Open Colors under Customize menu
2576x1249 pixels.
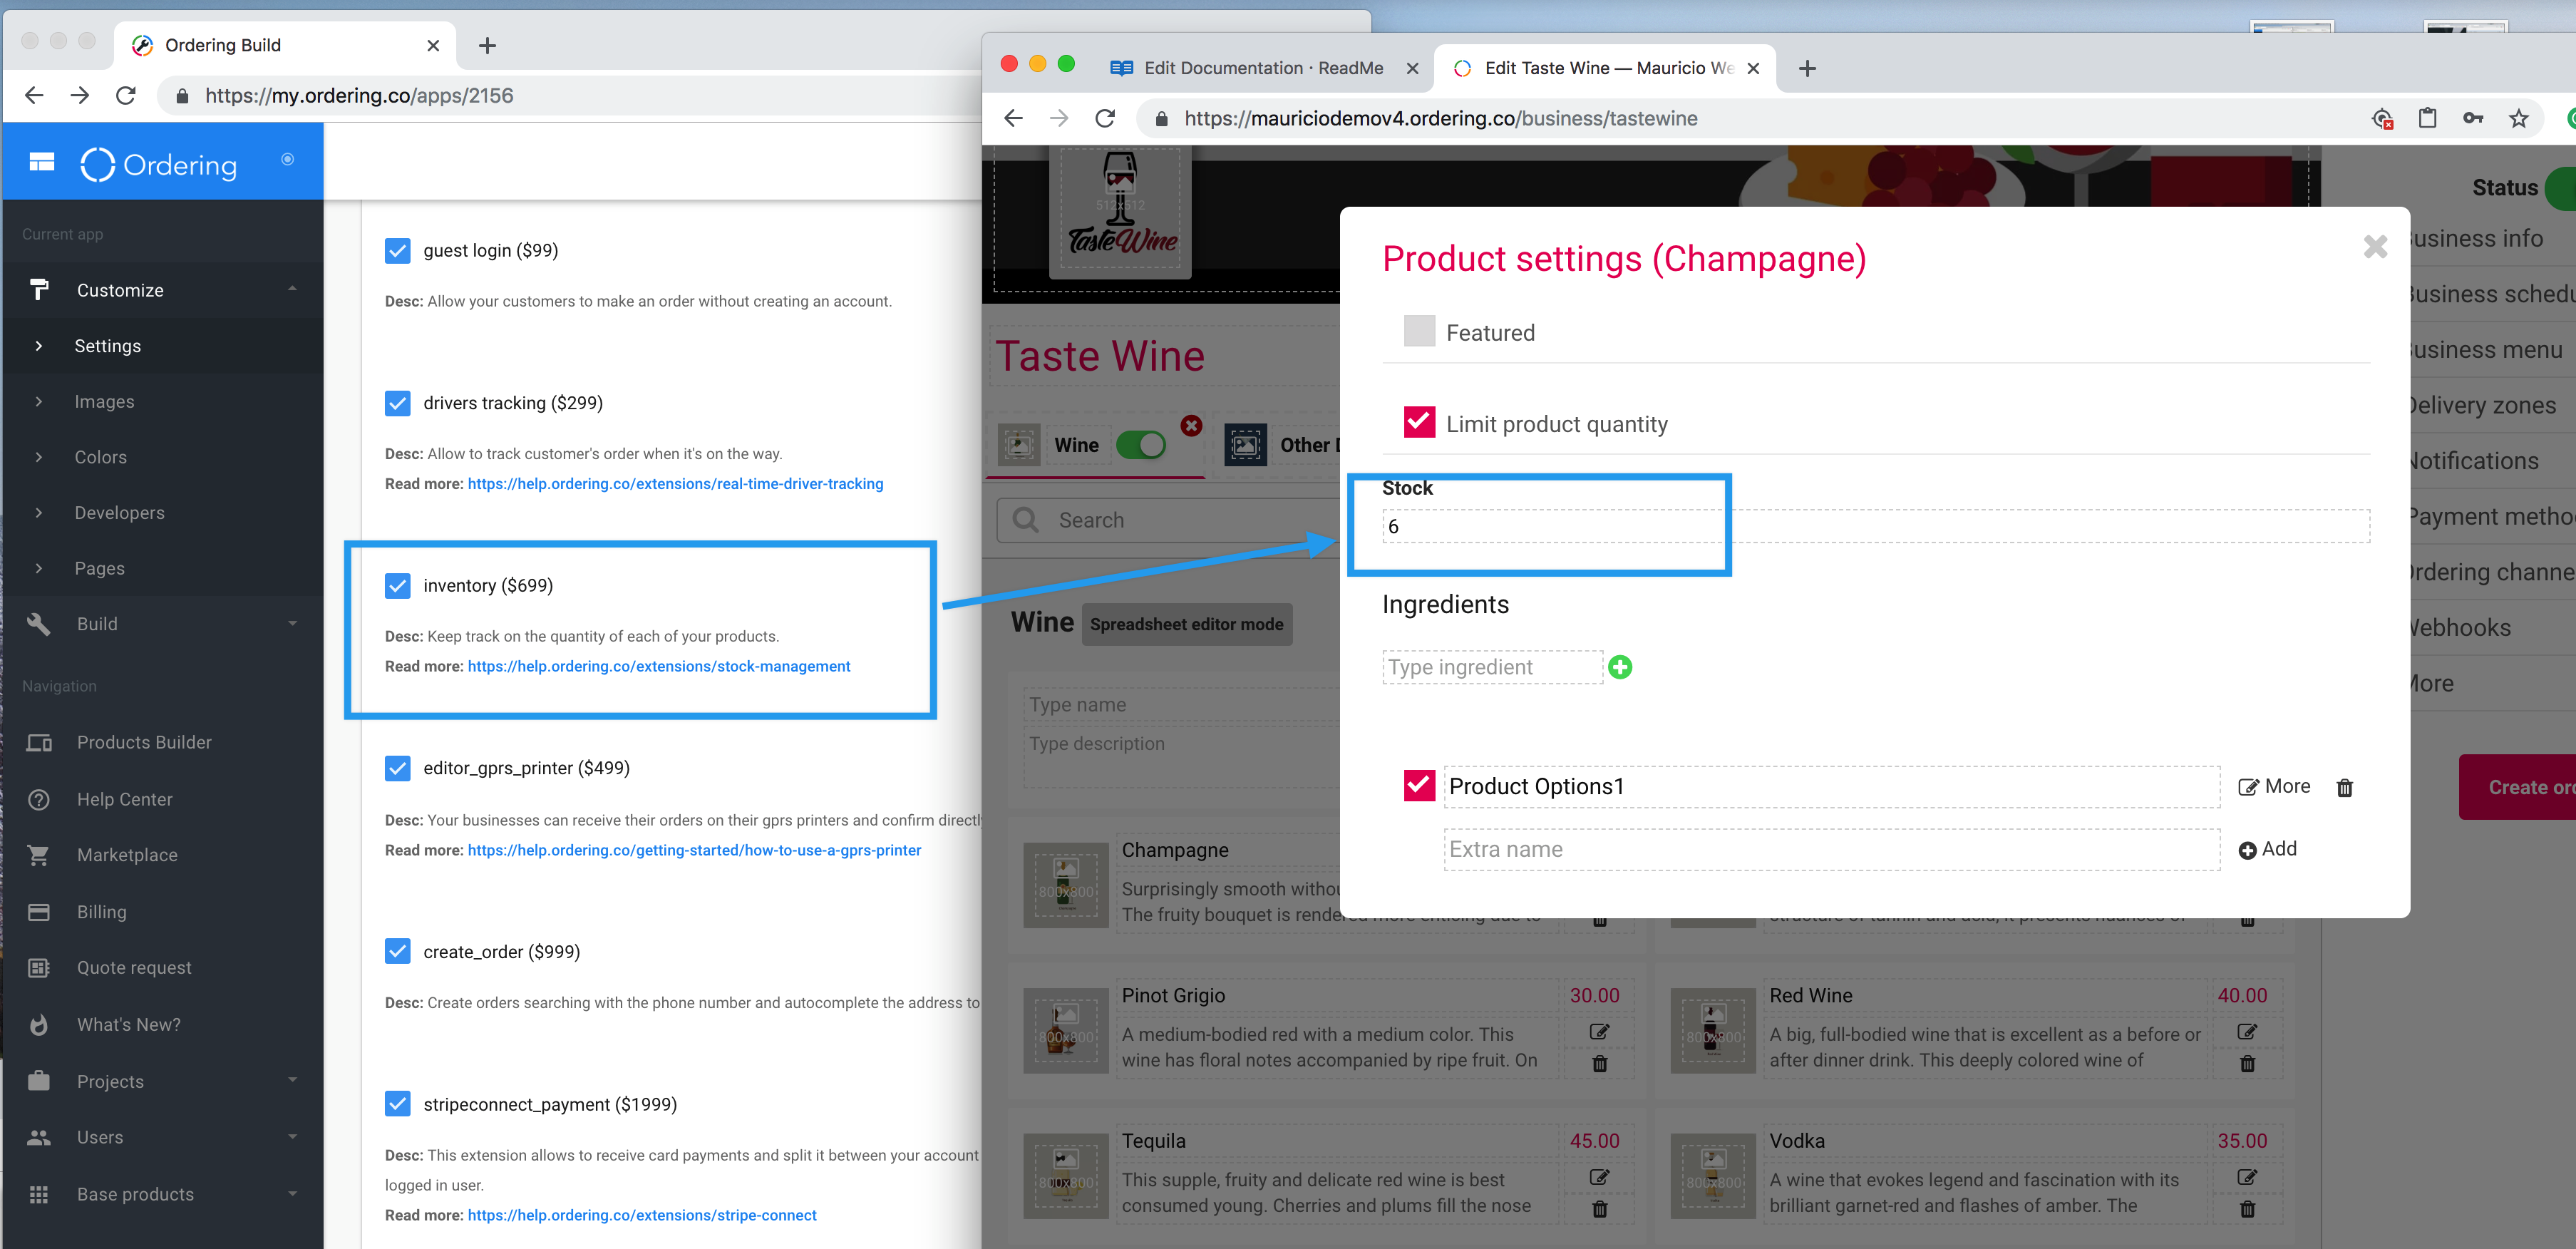click(101, 457)
